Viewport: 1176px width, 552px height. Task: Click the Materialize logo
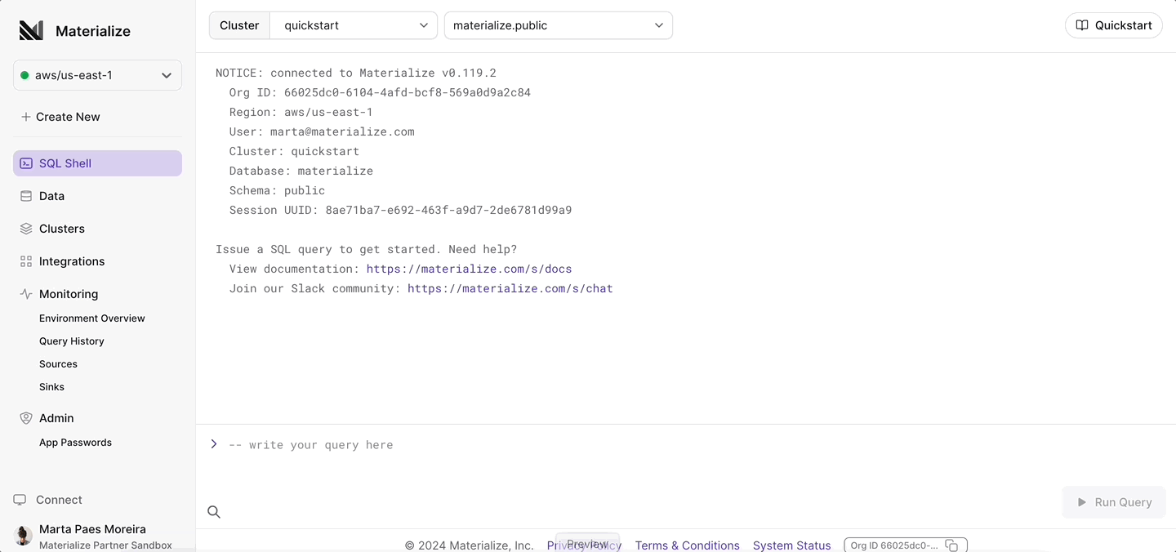(29, 29)
